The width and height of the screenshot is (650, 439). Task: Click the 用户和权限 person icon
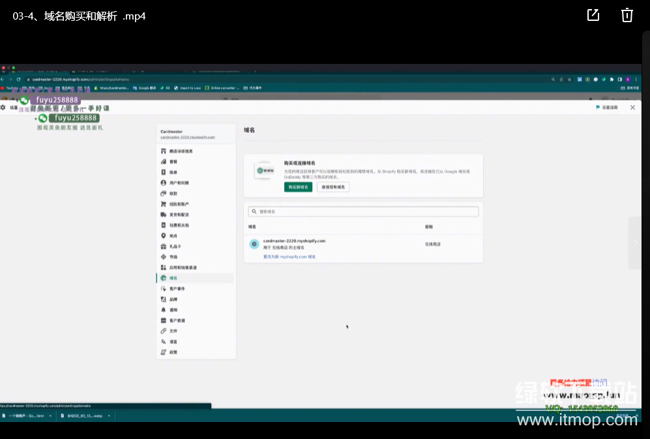tap(164, 183)
